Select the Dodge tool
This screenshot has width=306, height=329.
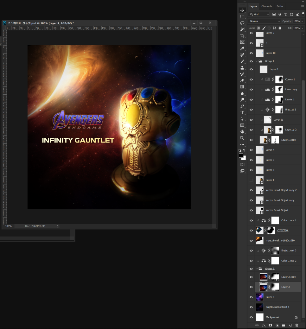coord(242,100)
